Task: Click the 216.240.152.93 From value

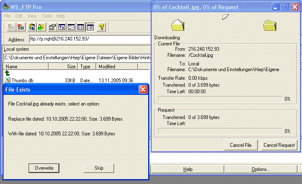Action: 204,49
